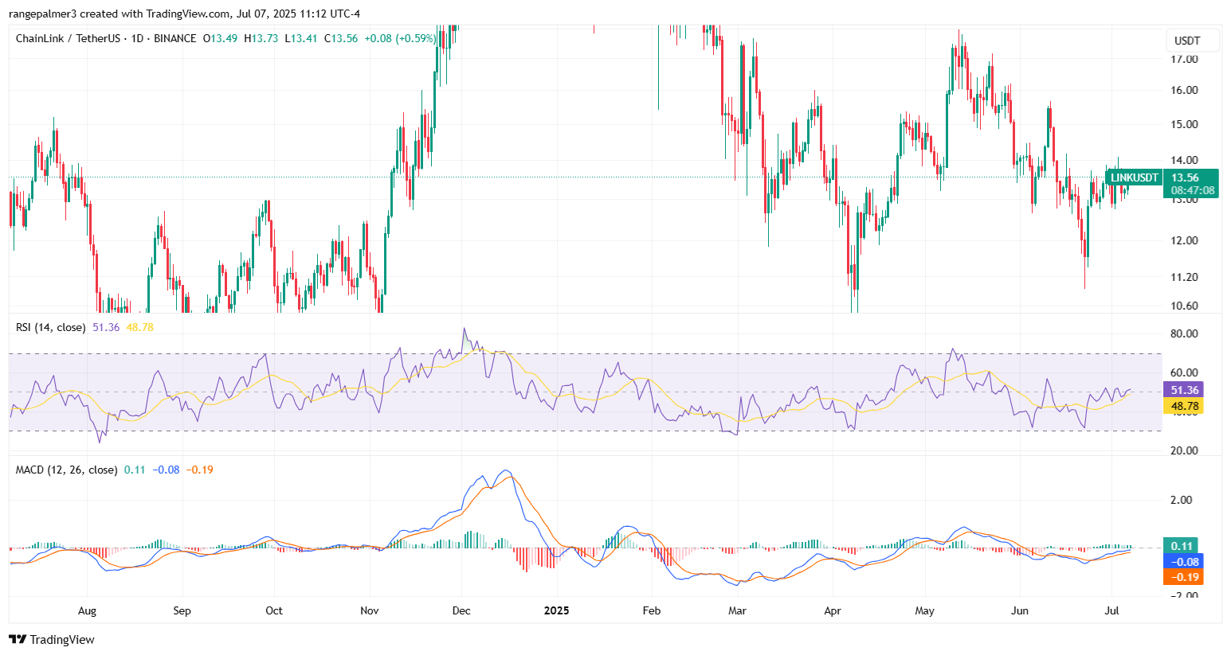1231x655 pixels.
Task: Click the 60.00 RSI axis label
Action: [1184, 372]
